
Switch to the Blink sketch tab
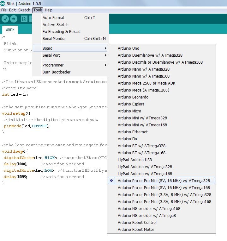[10, 29]
